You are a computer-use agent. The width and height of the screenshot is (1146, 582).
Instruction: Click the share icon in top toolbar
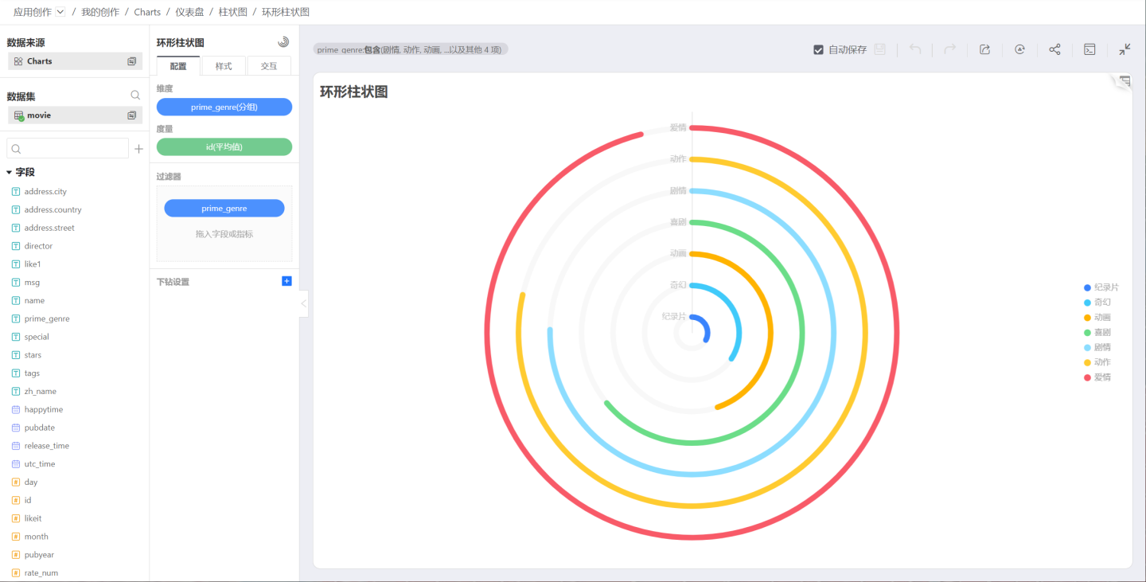[1054, 49]
